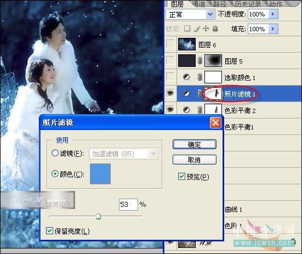The height and width of the screenshot is (254, 302).
Task: Click the lock transparent pixels icon
Action: tap(187, 29)
